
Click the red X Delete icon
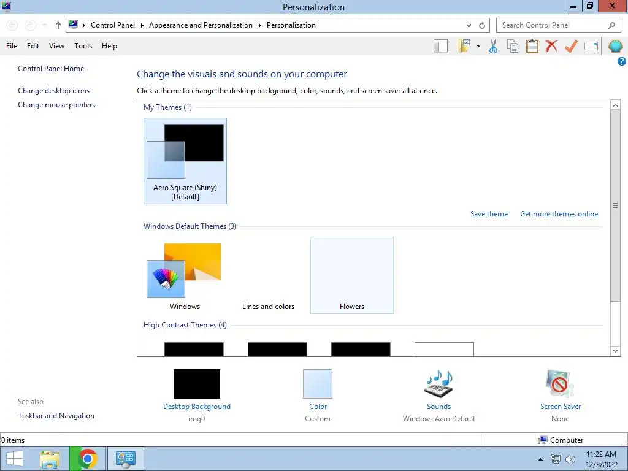tap(551, 45)
